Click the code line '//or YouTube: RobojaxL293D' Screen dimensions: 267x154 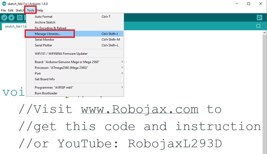(120, 144)
